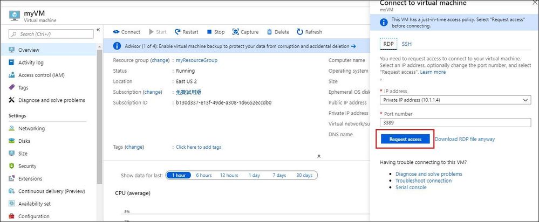Click the Configuration toolbox icon
The height and width of the screenshot is (222, 539).
(x=12, y=216)
